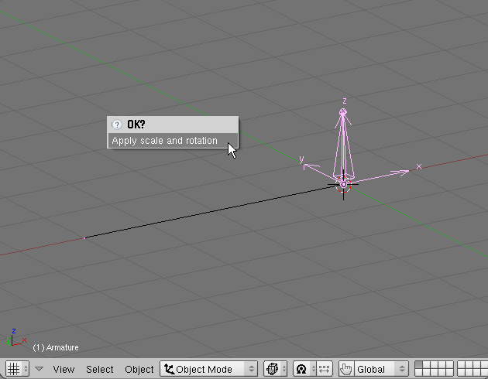Viewport: 488px width, 379px height.
Task: Click the pink 'x' axis label of the armature
Action: click(419, 166)
